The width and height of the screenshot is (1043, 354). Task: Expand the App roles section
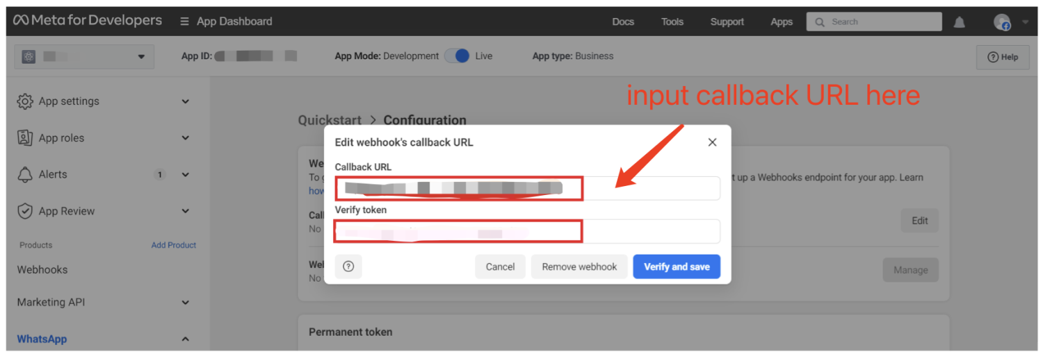186,138
